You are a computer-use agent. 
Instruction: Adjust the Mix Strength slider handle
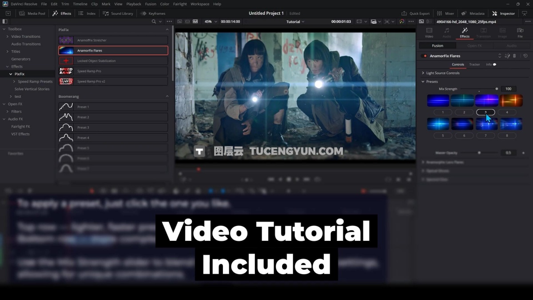497,89
